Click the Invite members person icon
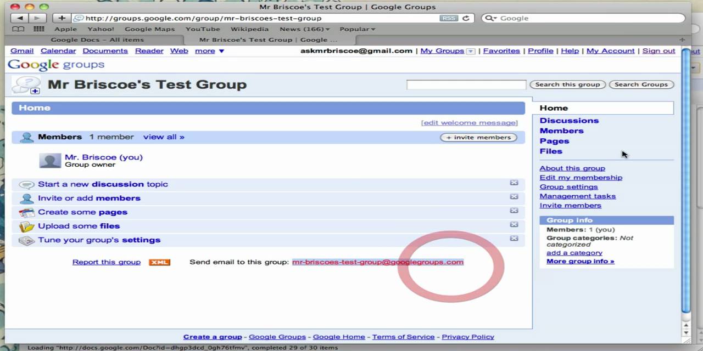703x351 pixels. (x=26, y=199)
